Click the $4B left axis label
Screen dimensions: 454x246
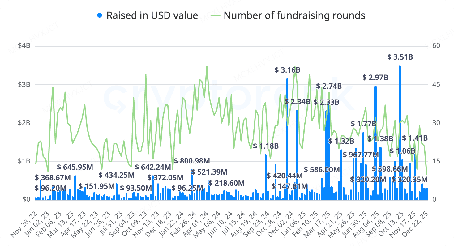(x=24, y=46)
